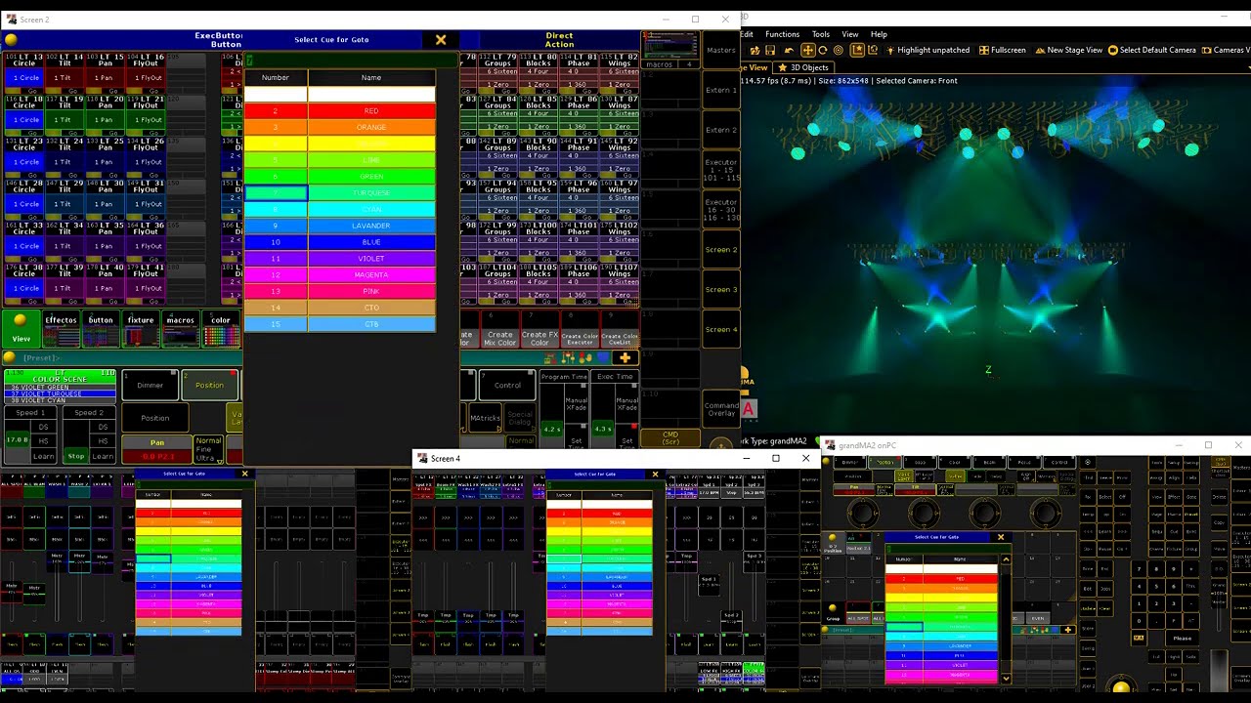
Task: Select the Position preset type in Screen 2
Action: pos(209,386)
